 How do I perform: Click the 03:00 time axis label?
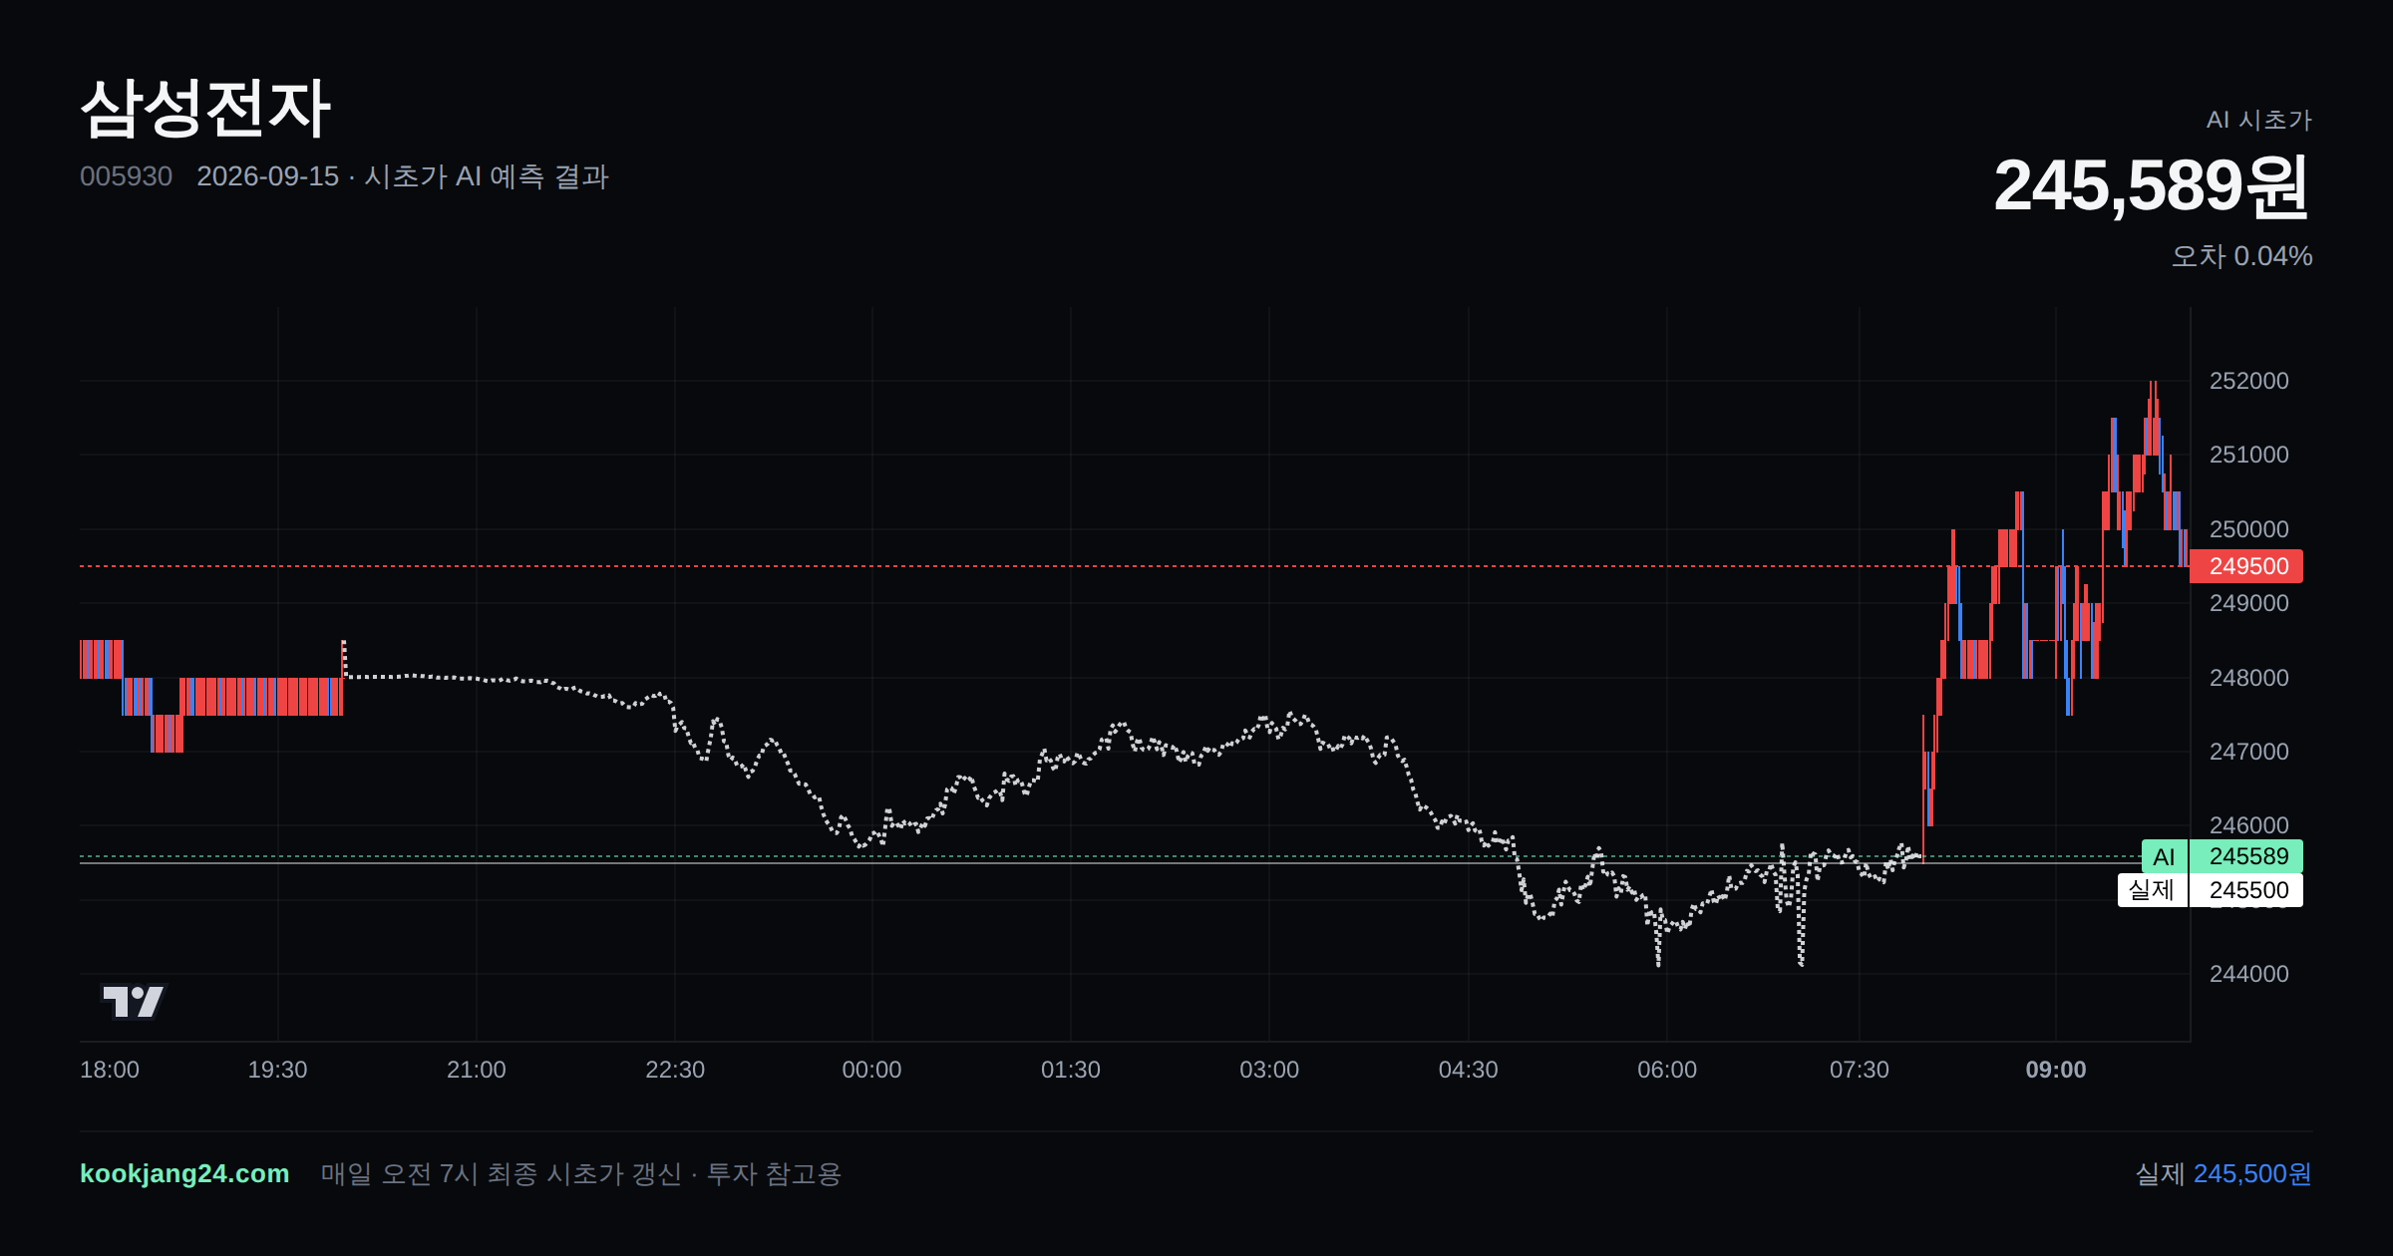(1269, 1070)
